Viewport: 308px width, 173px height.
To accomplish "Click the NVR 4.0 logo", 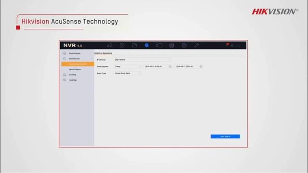I will [x=73, y=46].
